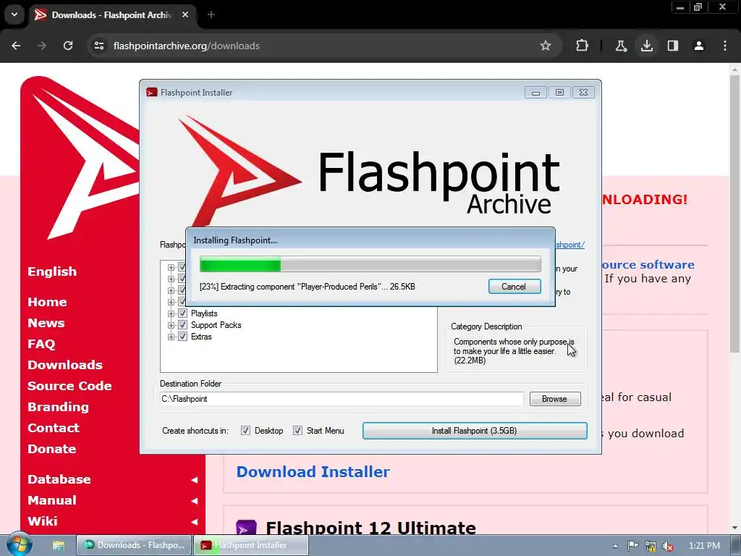The image size is (741, 556).
Task: Toggle the browser side panel
Action: point(672,46)
